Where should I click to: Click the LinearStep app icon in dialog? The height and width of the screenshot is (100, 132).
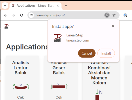click(58, 38)
